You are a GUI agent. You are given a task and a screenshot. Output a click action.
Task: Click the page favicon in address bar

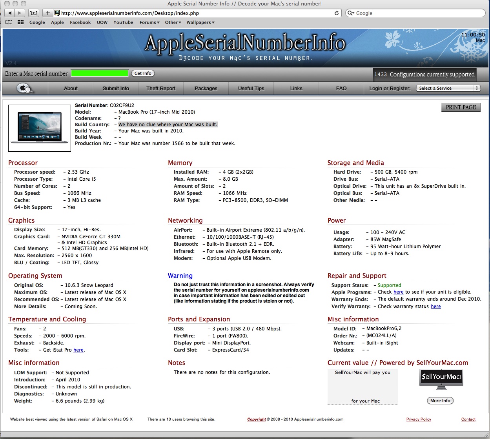(57, 13)
